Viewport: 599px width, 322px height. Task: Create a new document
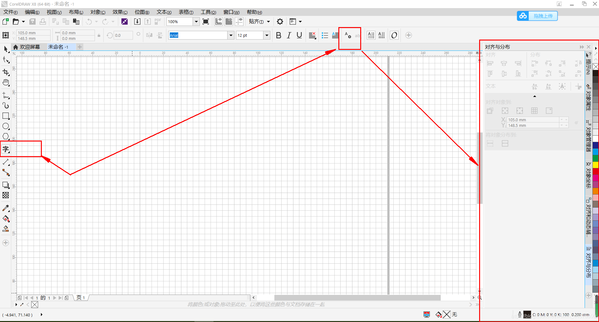click(x=5, y=22)
